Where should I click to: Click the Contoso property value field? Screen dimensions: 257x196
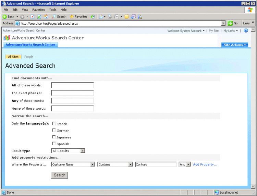156,164
